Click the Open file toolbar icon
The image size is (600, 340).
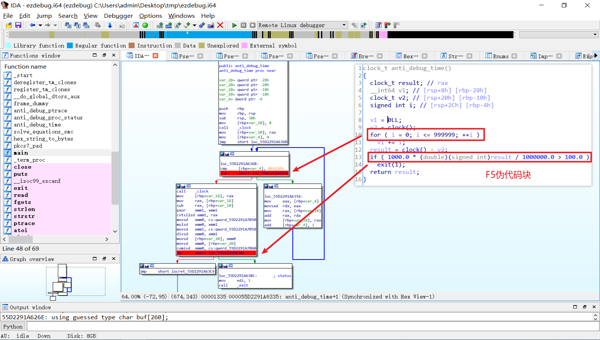[9, 25]
